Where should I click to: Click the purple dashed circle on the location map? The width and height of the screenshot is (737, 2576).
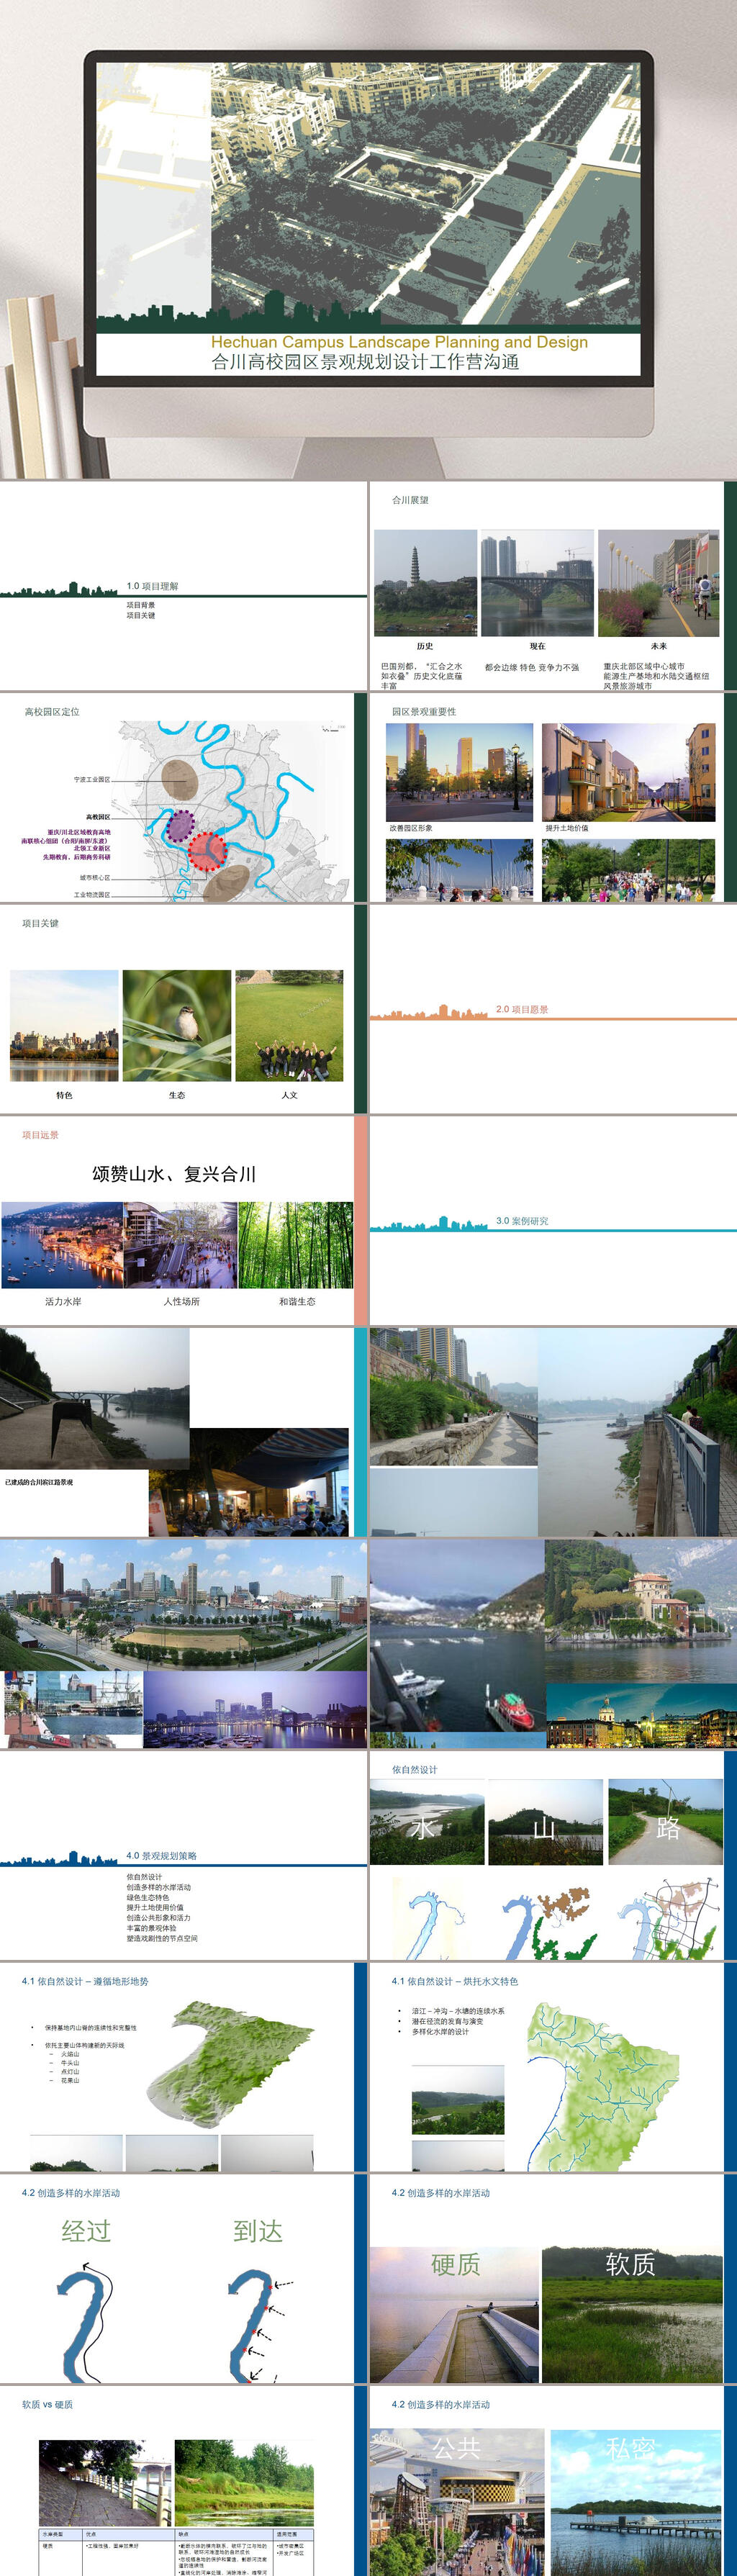[180, 825]
